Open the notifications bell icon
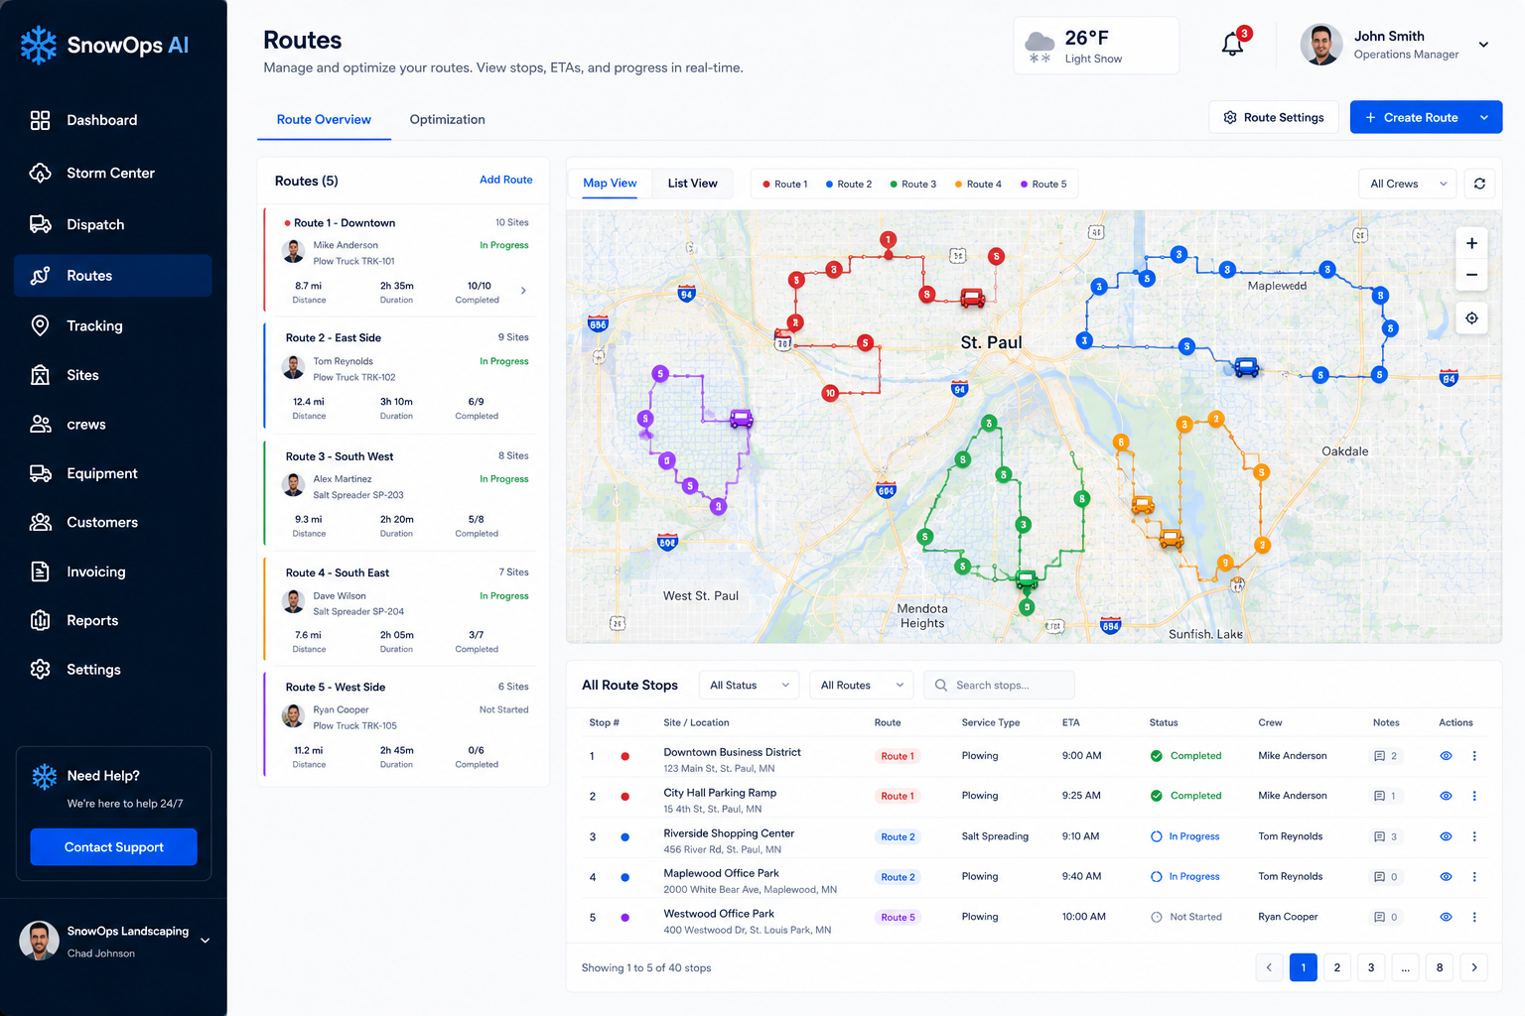The image size is (1525, 1016). [x=1232, y=45]
